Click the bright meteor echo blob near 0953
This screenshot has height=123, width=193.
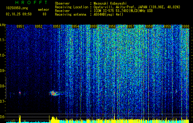coord(54,93)
